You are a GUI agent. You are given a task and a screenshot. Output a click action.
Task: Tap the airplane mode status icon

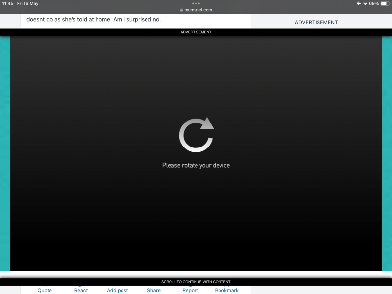[x=359, y=3]
